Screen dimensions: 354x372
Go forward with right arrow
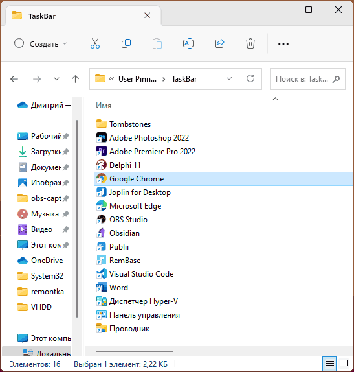[37, 79]
